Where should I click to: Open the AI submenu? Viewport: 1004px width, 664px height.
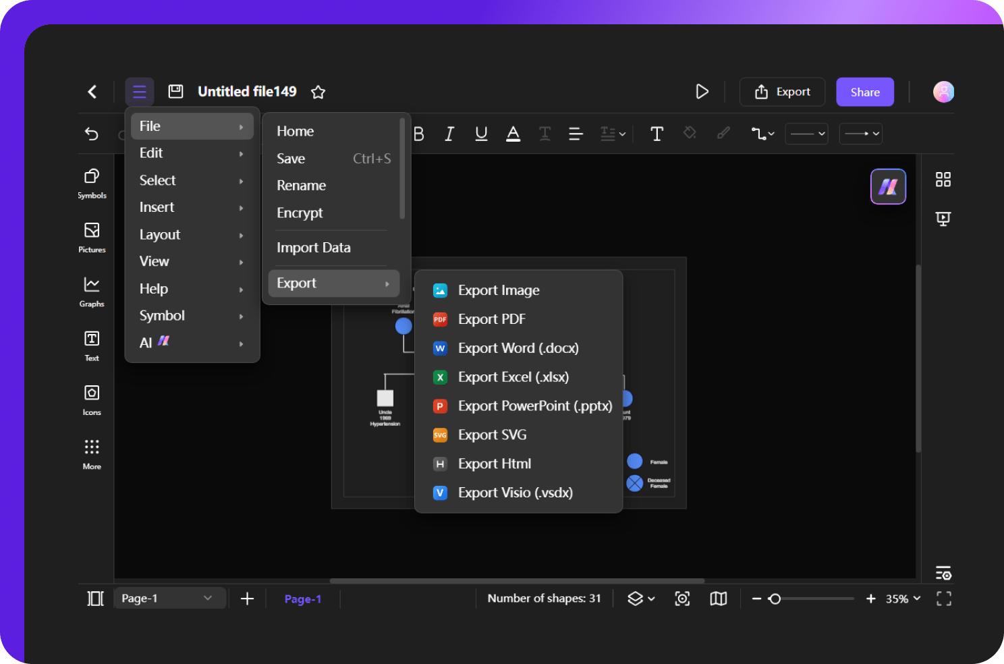click(192, 343)
